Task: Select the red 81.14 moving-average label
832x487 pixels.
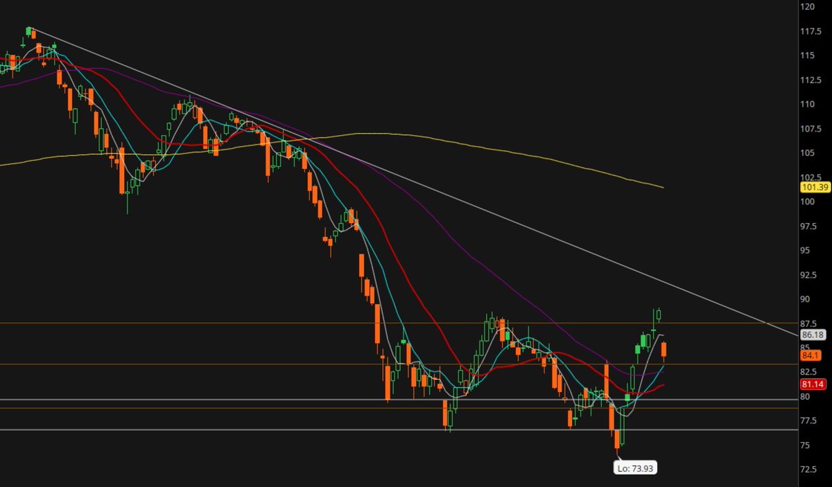Action: [x=811, y=384]
